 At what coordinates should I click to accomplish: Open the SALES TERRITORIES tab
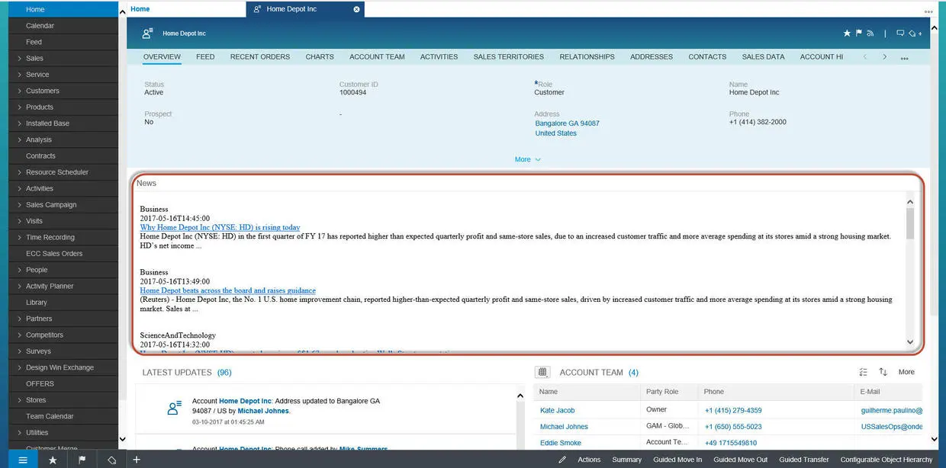[509, 56]
